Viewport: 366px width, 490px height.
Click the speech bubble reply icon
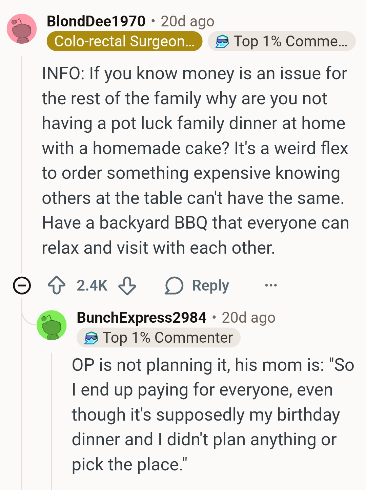174,285
